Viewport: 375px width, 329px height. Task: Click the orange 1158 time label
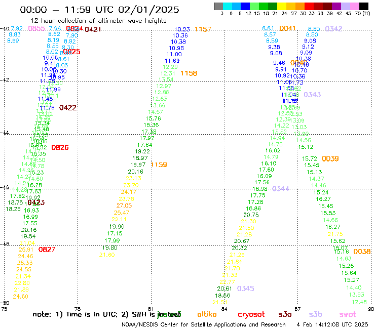[189, 73]
